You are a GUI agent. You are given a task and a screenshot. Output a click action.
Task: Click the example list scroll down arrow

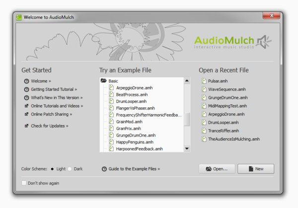(187, 148)
